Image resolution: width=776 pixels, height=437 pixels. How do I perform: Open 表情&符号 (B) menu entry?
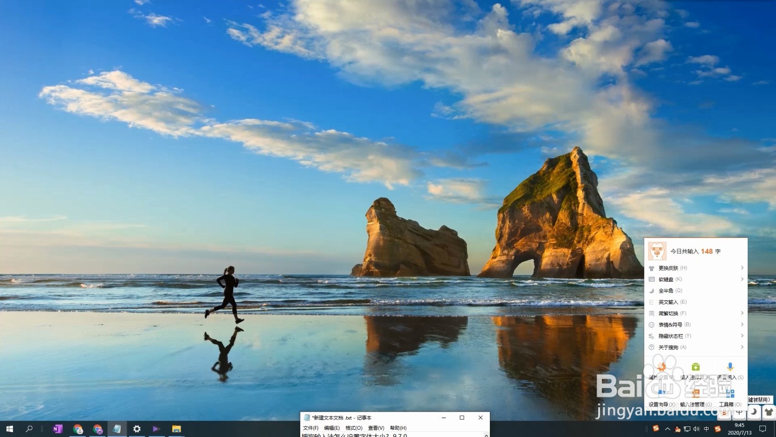tap(696, 324)
